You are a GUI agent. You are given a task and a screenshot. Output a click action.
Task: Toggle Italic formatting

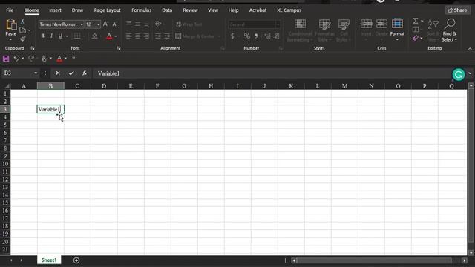[x=51, y=36]
